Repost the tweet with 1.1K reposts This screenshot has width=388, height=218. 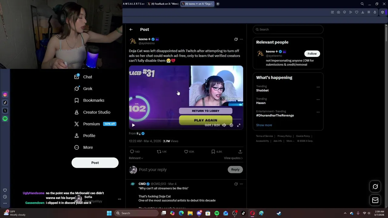[162, 151]
